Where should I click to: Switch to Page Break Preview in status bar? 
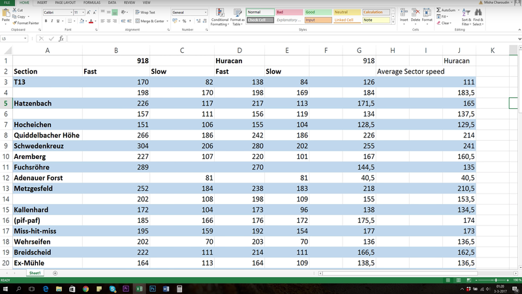468,280
